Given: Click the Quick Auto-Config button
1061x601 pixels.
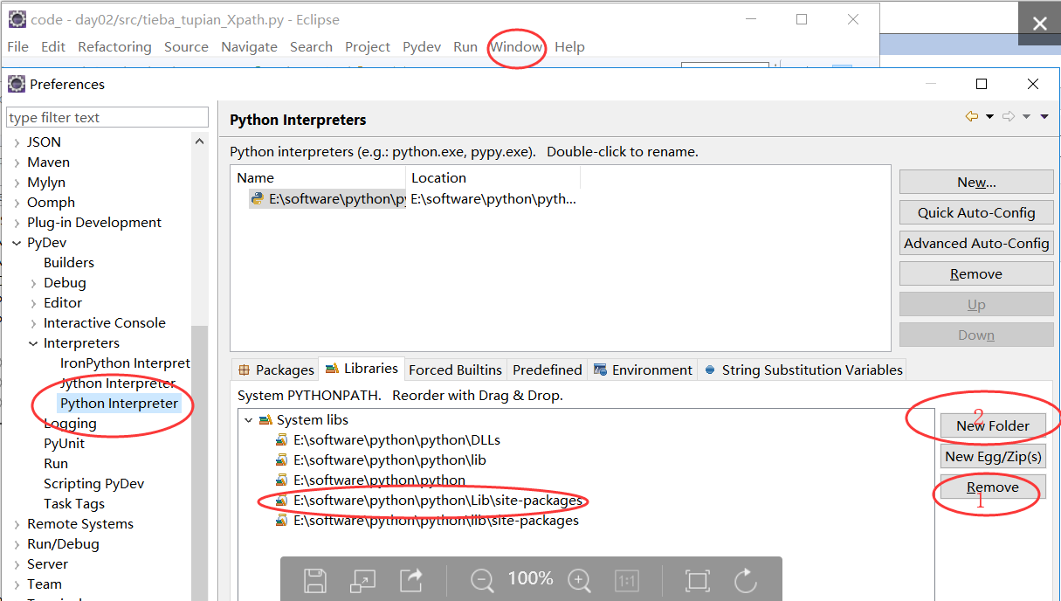Looking at the screenshot, I should [x=976, y=212].
